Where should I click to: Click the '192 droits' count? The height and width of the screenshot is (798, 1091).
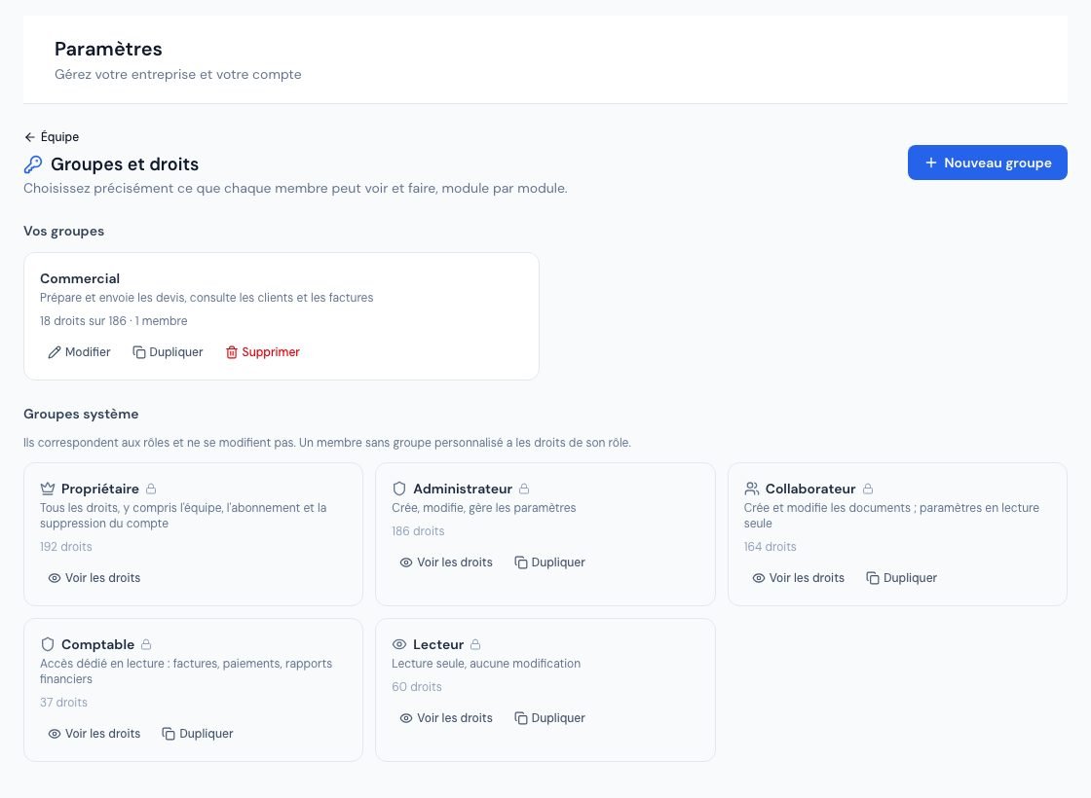click(66, 547)
